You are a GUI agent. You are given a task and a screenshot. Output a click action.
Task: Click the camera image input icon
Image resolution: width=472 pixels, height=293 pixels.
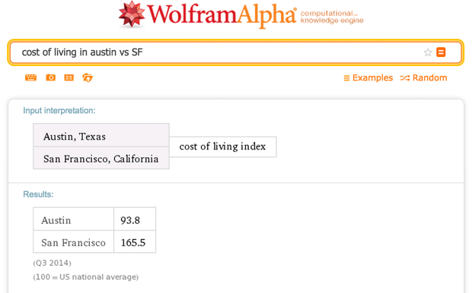point(50,77)
